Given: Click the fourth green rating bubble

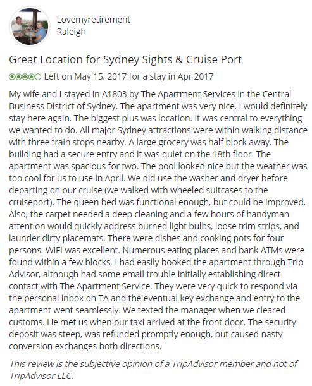Looking at the screenshot, I should 31,77.
